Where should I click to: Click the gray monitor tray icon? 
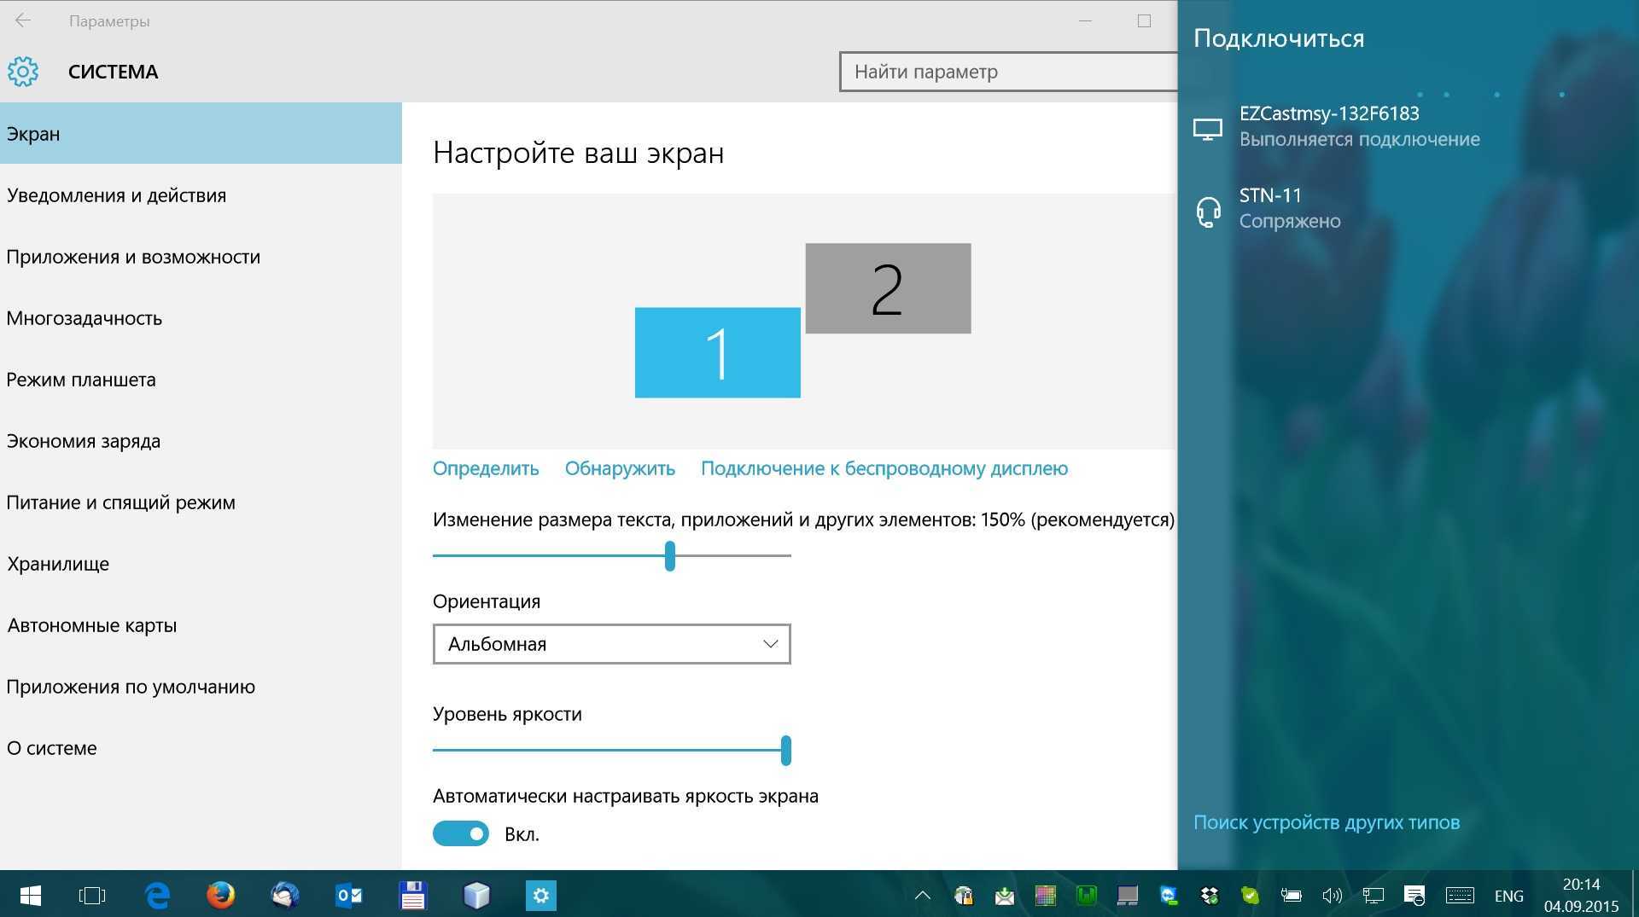[1128, 896]
